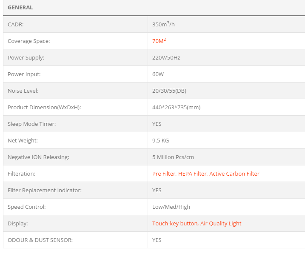Click the 20/30/55(DB) noise level value
This screenshot has width=305, height=256.
pyautogui.click(x=169, y=91)
